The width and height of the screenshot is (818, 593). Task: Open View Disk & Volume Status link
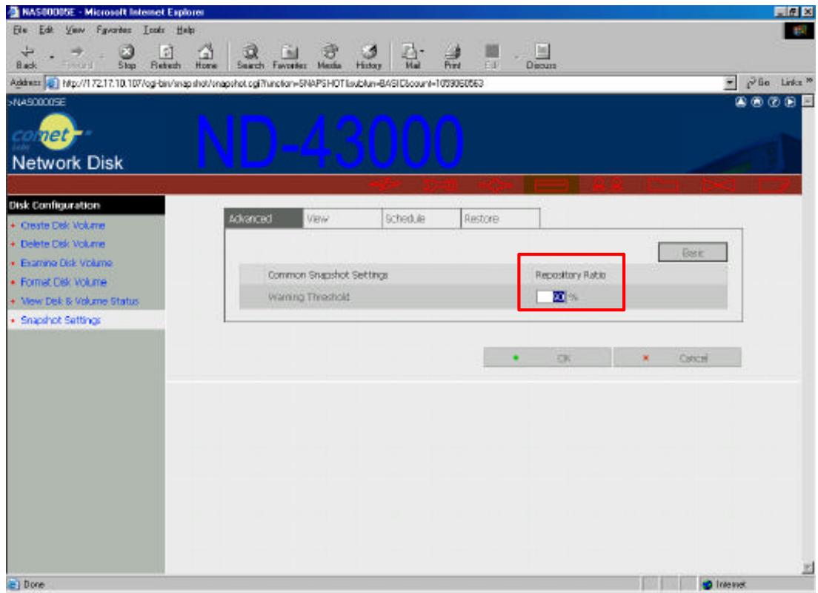[x=79, y=301]
